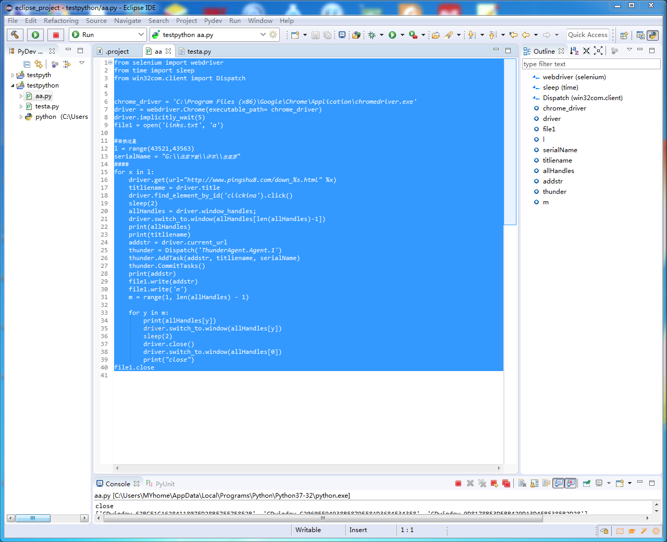
Task: Click the Save All icon
Action: 327,35
